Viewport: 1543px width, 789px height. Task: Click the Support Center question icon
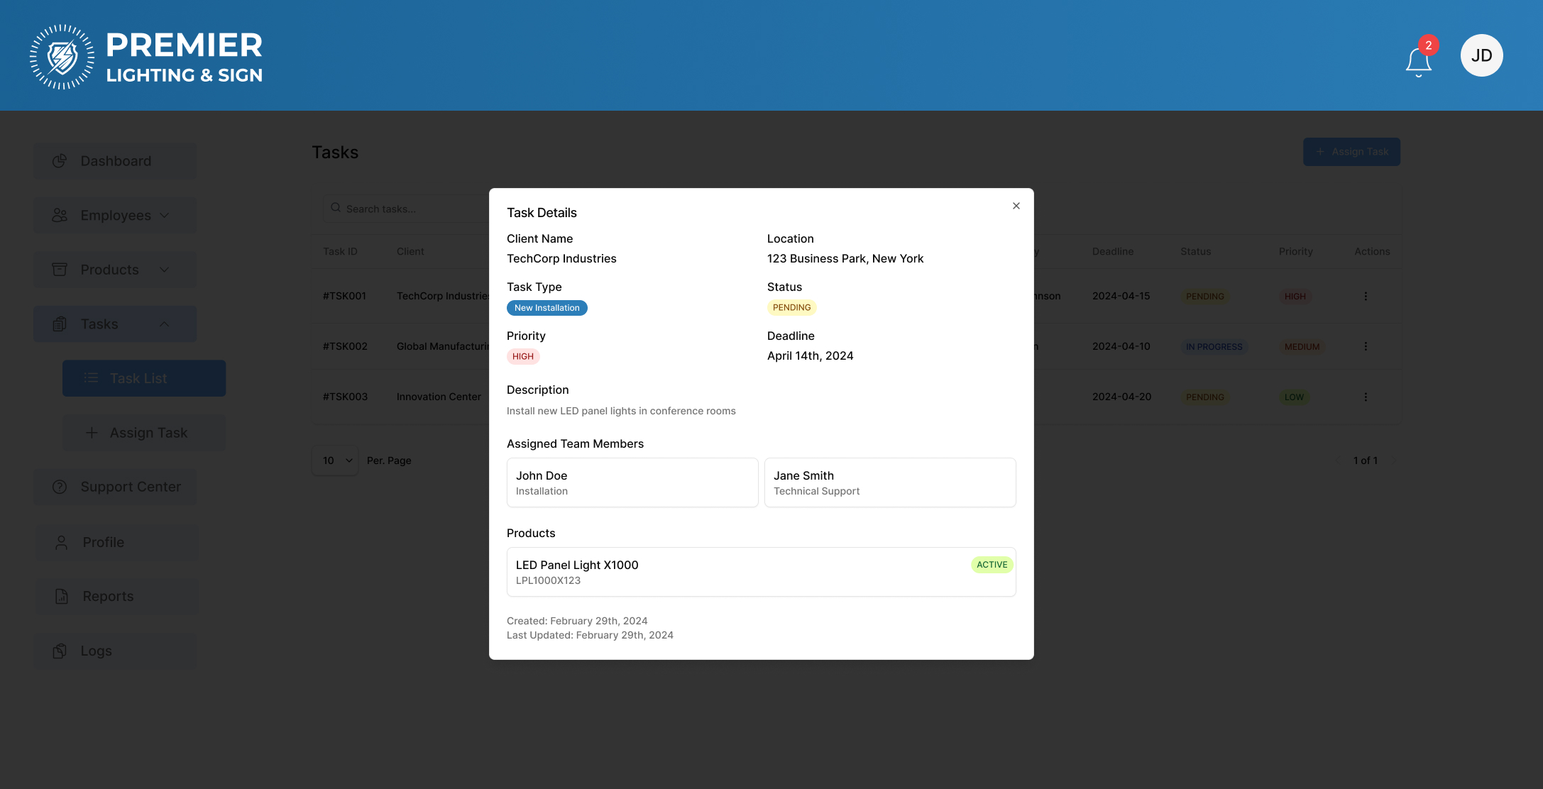(60, 487)
